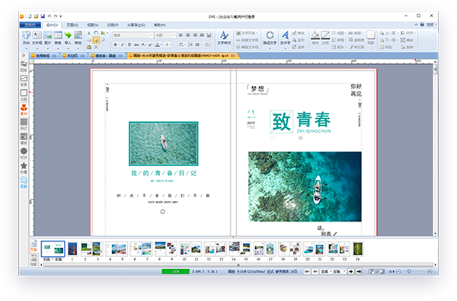Viewport: 457px width, 301px height.
Task: Toggle subscript formatting
Action: point(143,45)
